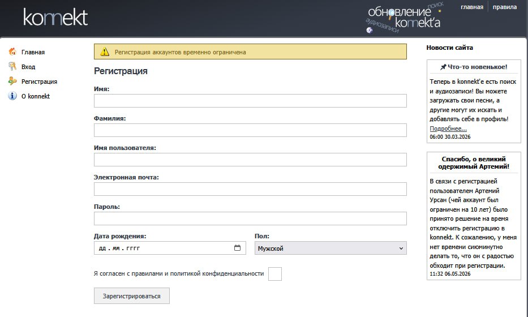
Task: Click the house icon beside Главная
Action: (12, 52)
